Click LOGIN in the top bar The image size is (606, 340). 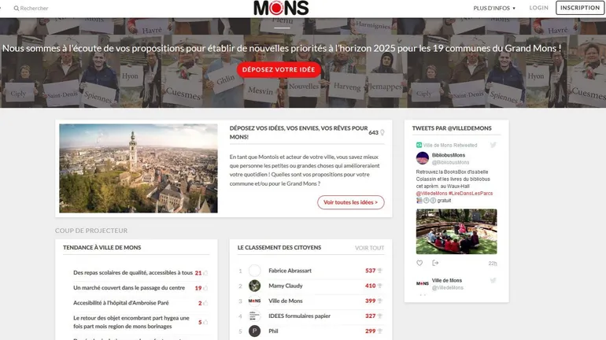pyautogui.click(x=539, y=8)
